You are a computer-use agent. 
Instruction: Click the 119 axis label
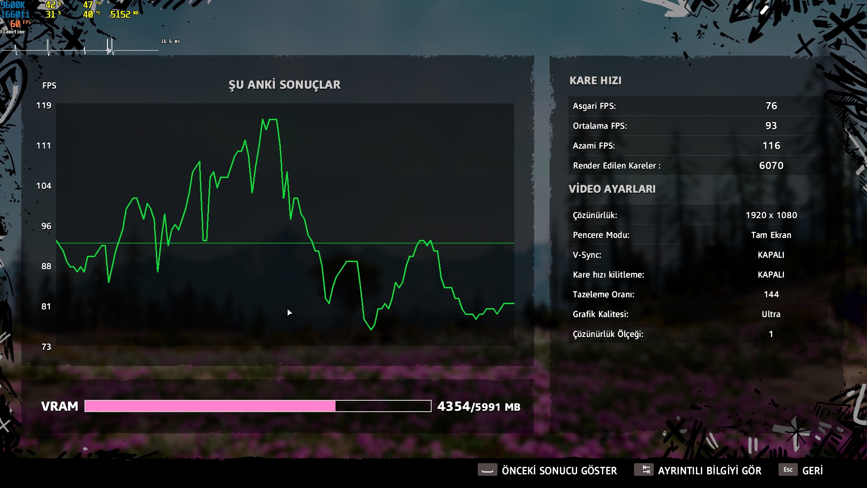click(x=44, y=105)
